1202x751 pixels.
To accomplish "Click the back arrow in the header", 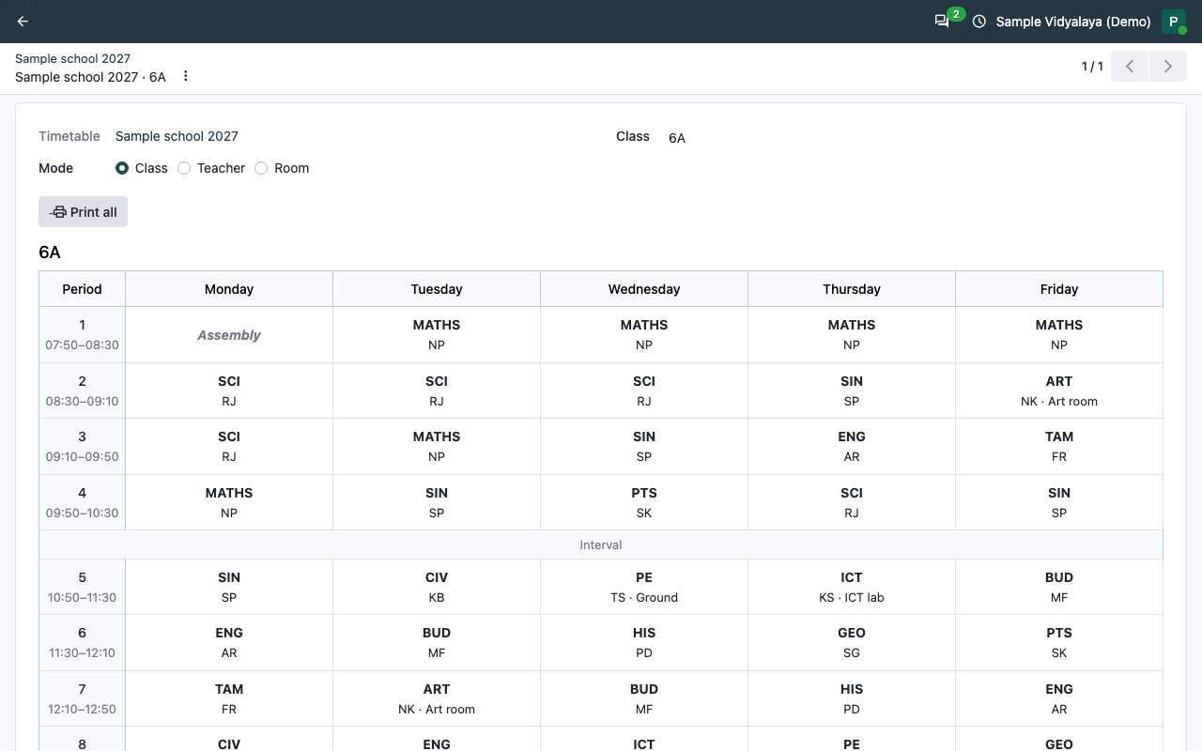I will point(23,22).
